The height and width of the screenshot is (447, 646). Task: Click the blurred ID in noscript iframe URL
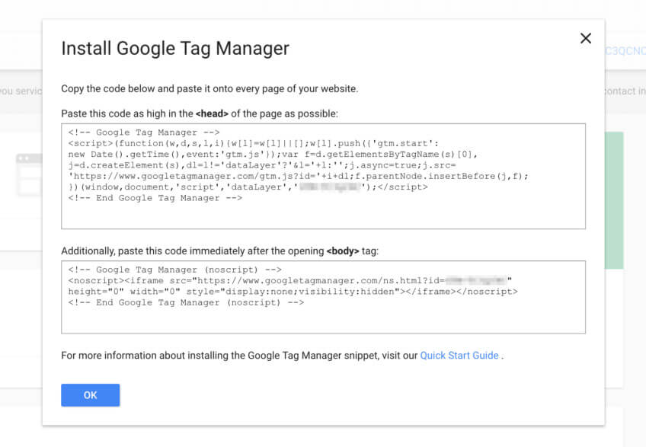pyautogui.click(x=476, y=280)
